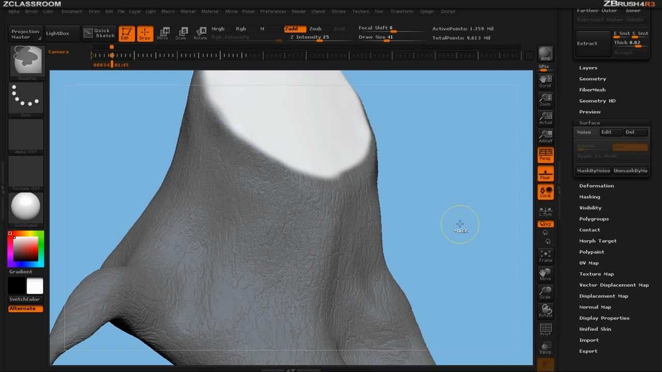
Task: Expand the Geometry subpalette
Action: click(x=593, y=79)
